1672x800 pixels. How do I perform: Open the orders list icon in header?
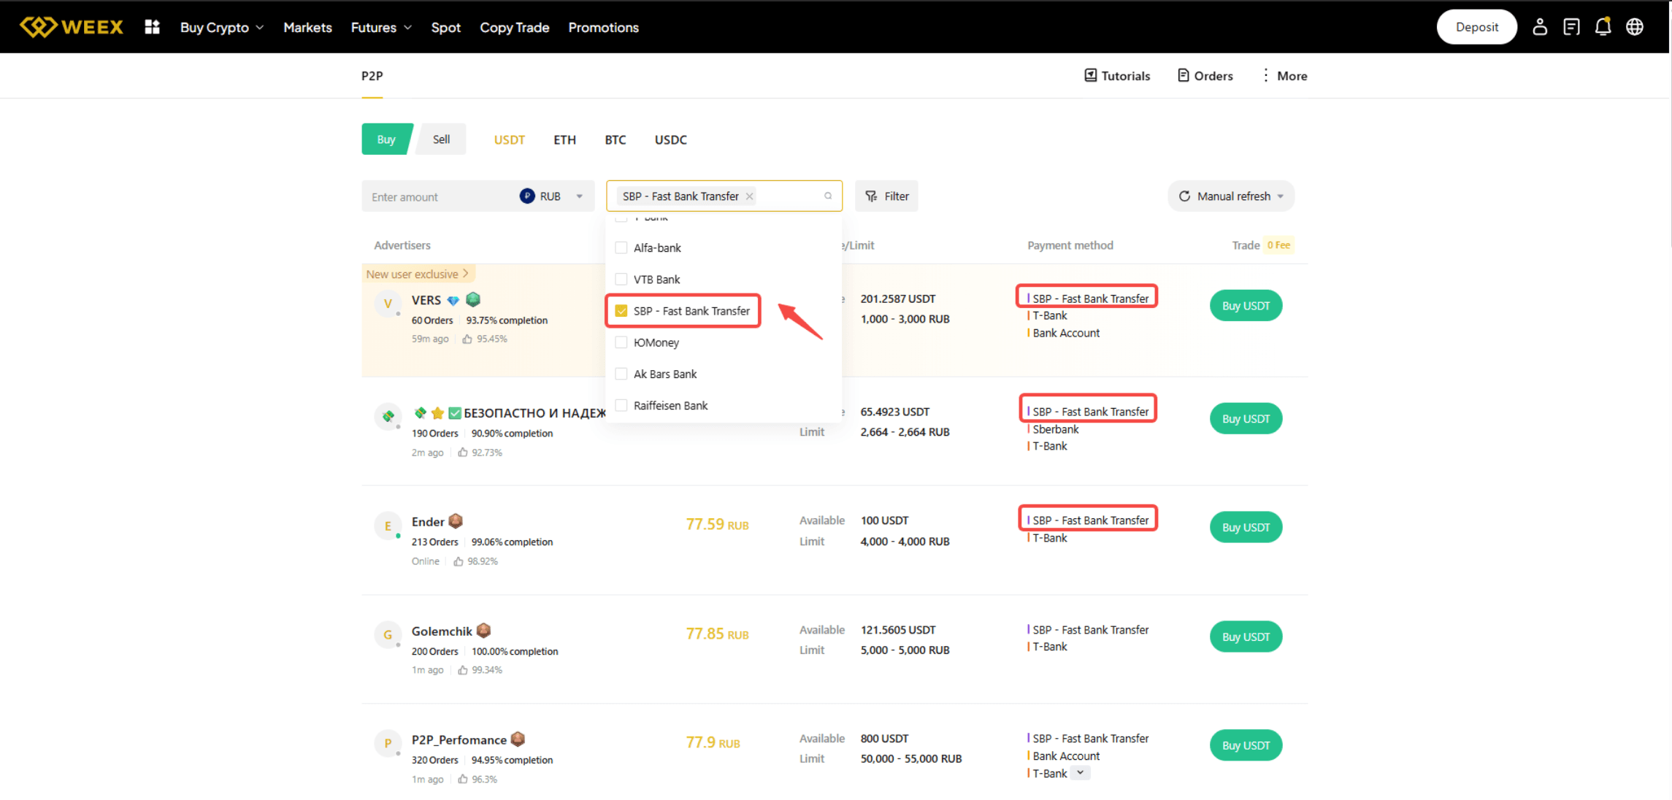point(1571,27)
